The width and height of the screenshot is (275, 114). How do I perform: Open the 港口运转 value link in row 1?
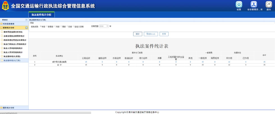(x=143, y=62)
